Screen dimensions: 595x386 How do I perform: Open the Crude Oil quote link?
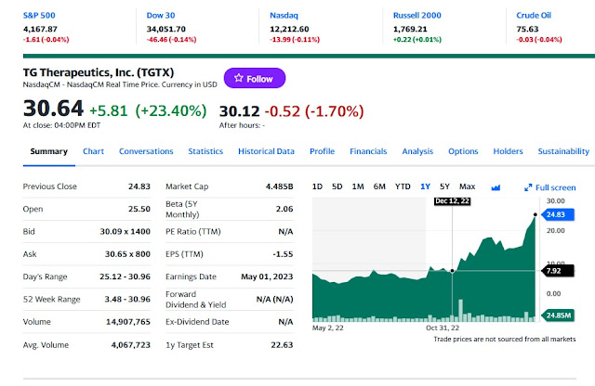pos(534,15)
